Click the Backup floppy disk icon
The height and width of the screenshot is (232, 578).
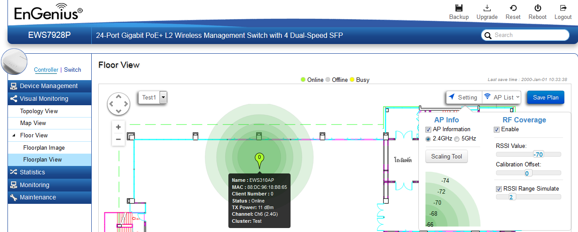click(459, 8)
